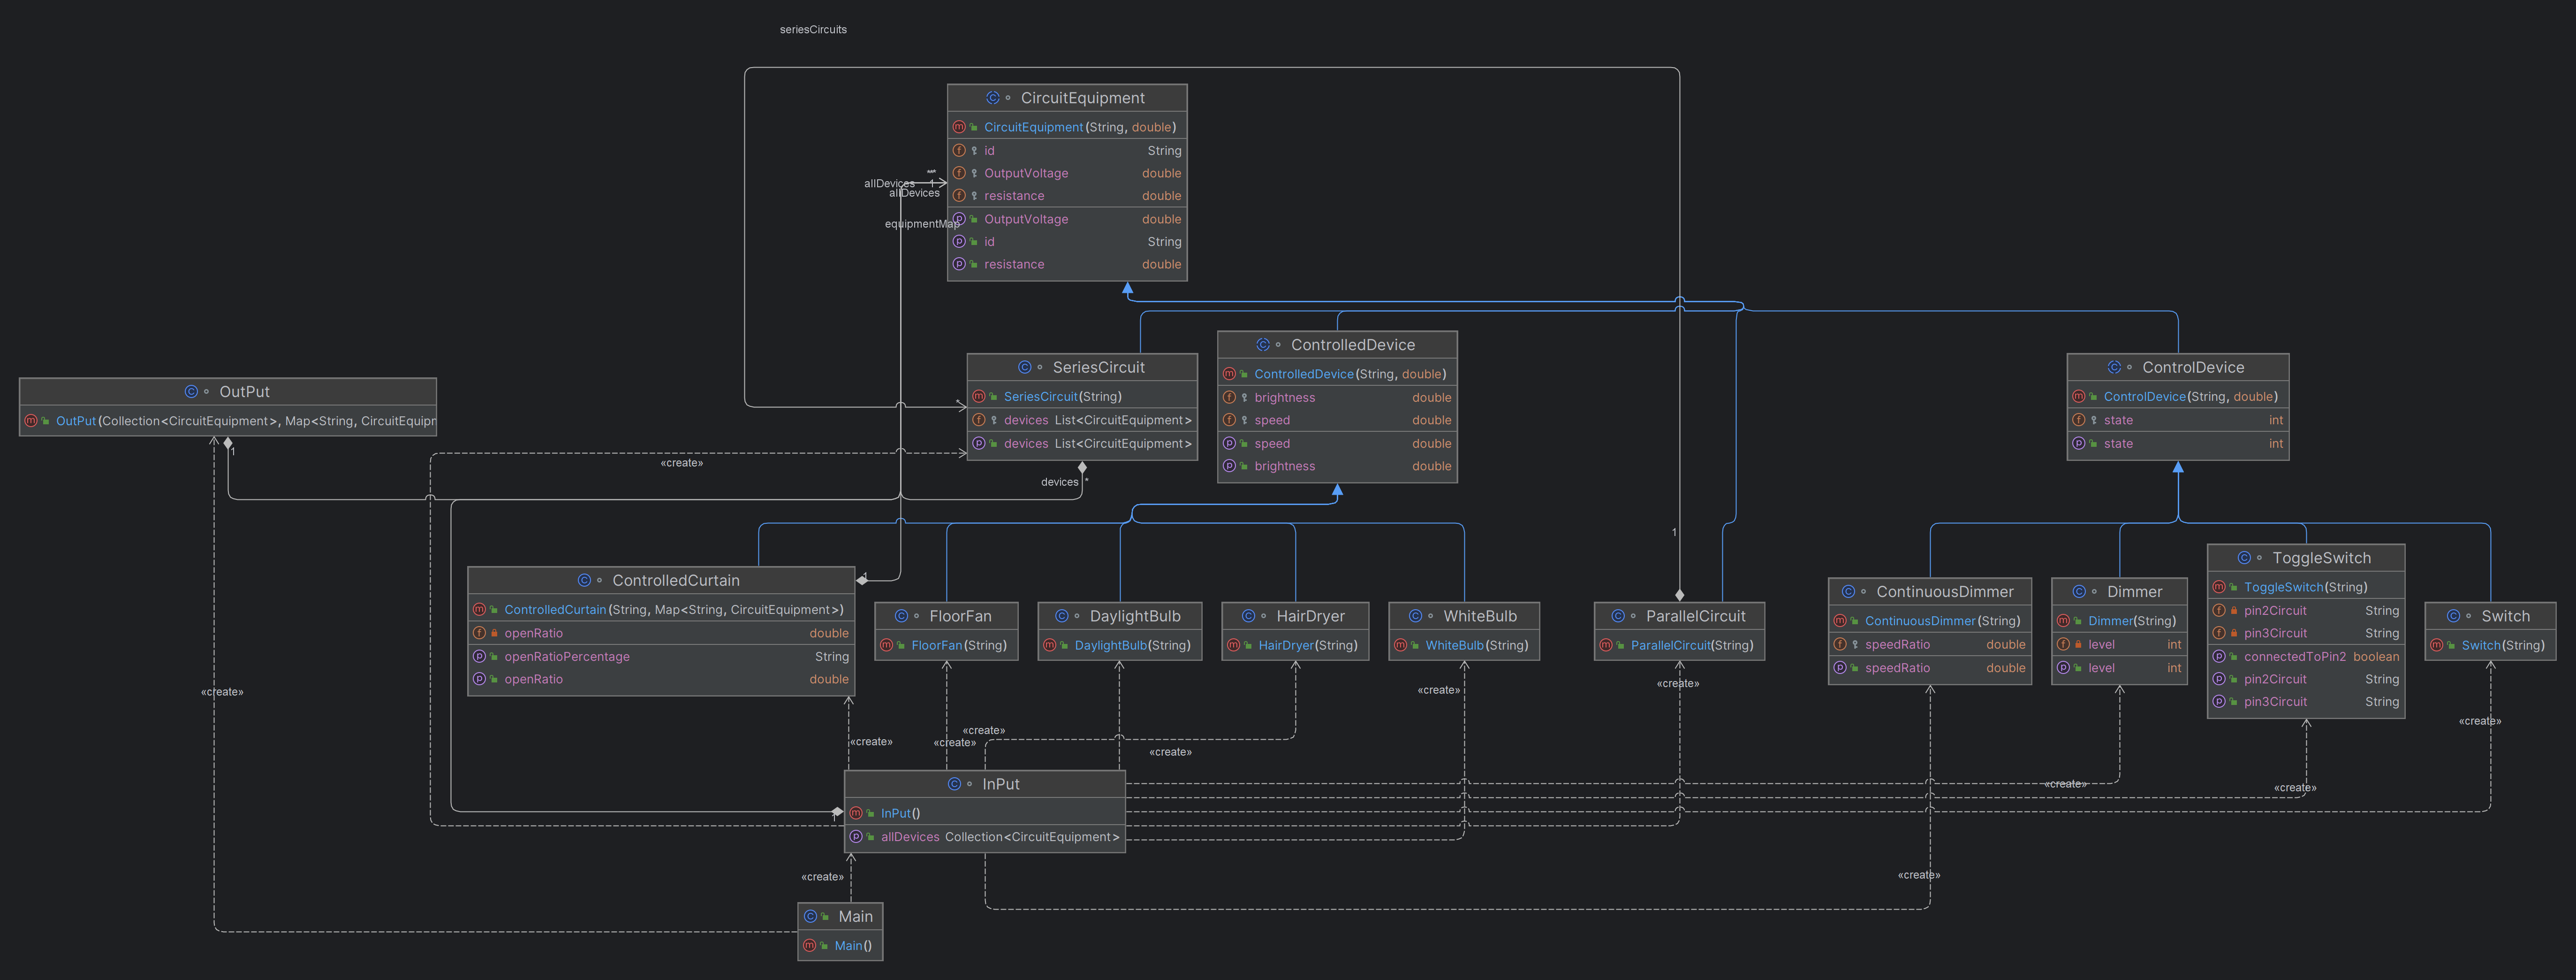
Task: Click the lock icon on pin2Circuit field
Action: pos(2233,611)
